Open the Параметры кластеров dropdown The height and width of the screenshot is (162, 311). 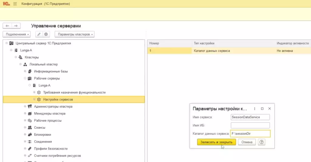click(x=74, y=34)
